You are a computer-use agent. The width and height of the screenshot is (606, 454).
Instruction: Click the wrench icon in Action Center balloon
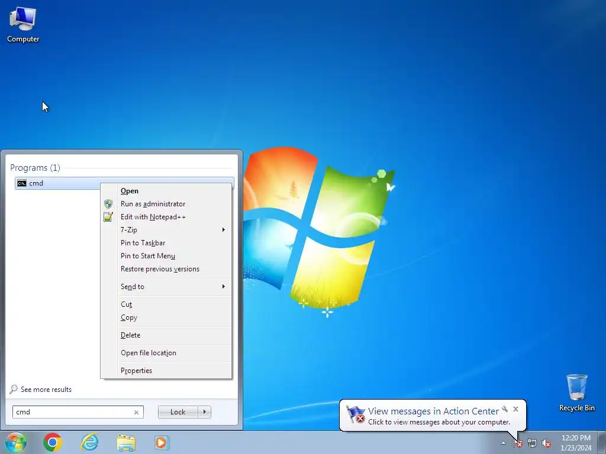point(505,409)
